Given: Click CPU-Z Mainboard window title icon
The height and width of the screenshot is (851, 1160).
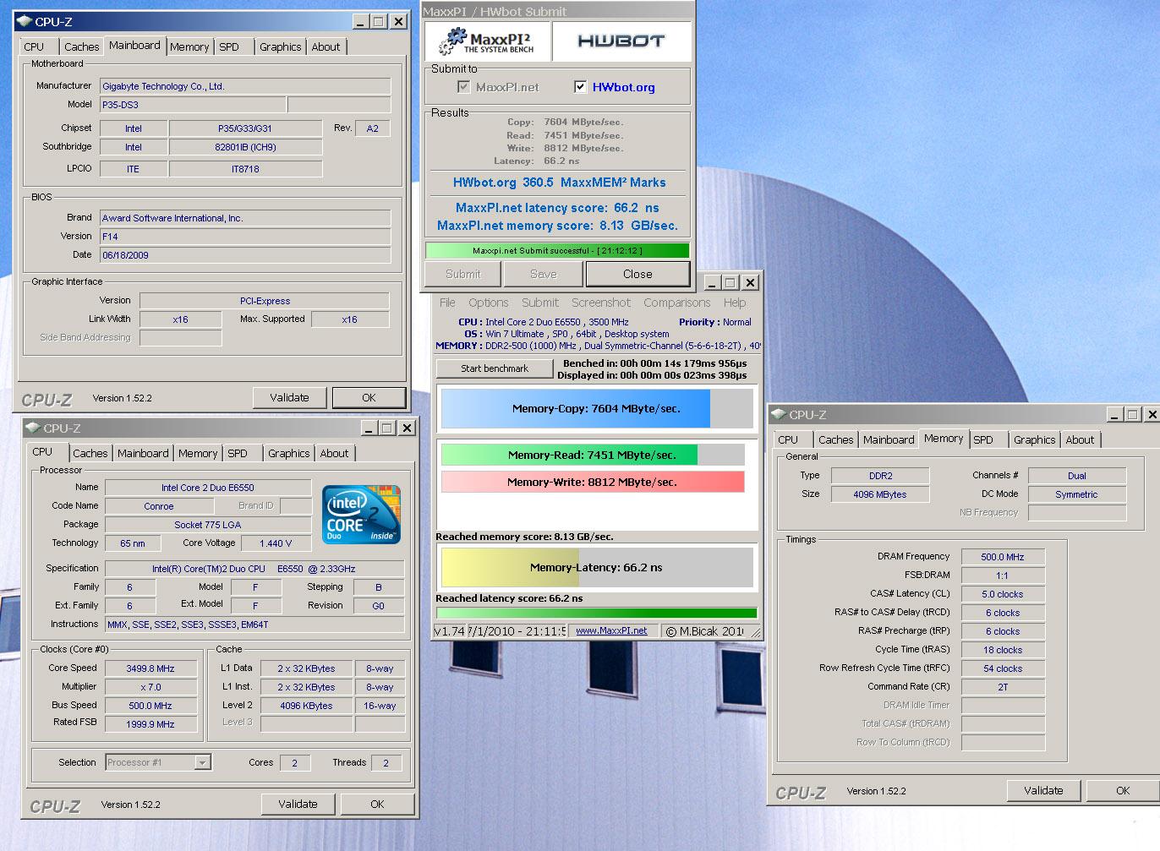Looking at the screenshot, I should coord(25,21).
